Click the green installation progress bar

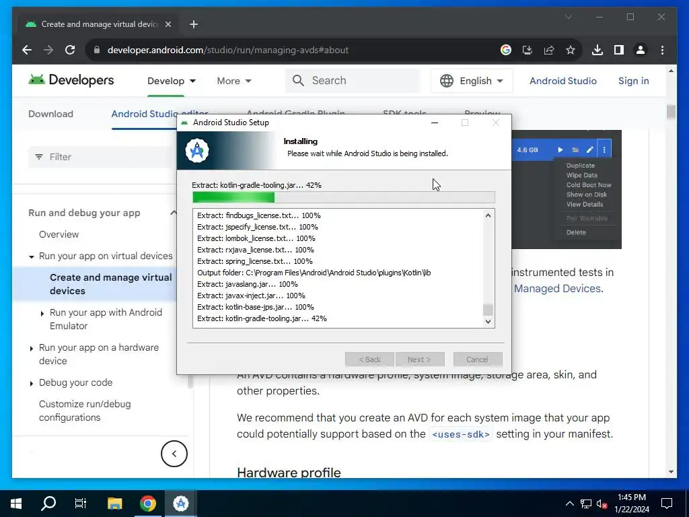pos(233,197)
